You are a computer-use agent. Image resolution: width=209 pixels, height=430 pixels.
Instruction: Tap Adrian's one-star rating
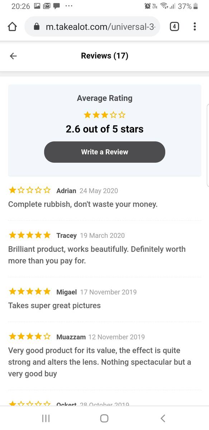pos(30,190)
